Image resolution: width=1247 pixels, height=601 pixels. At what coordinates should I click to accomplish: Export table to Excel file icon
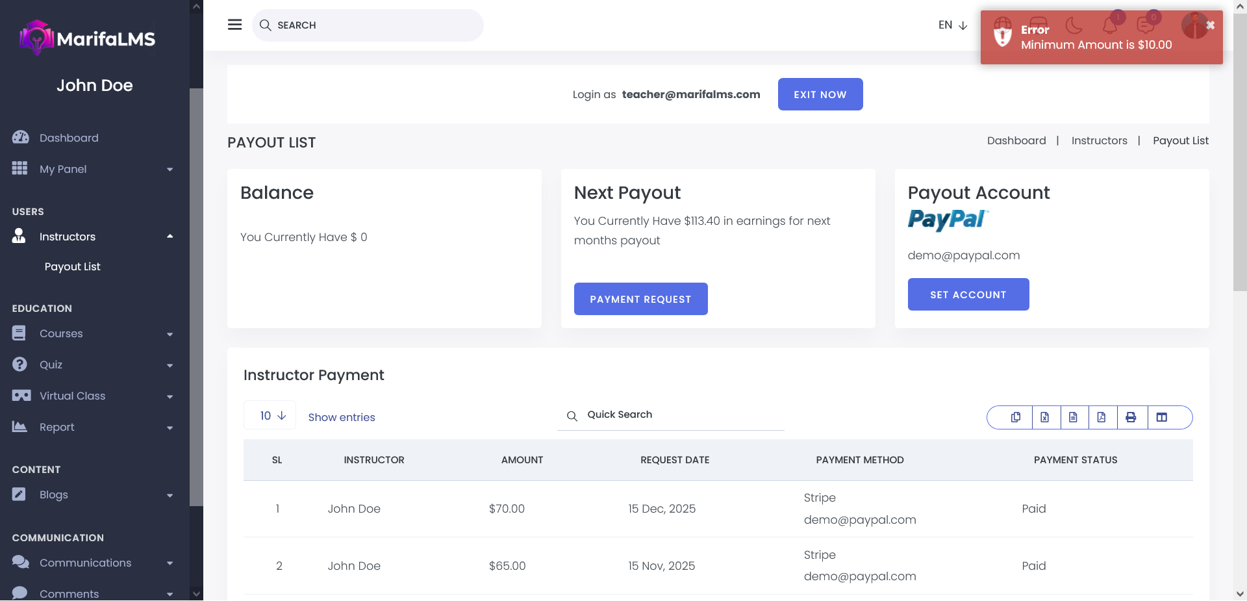(1044, 417)
